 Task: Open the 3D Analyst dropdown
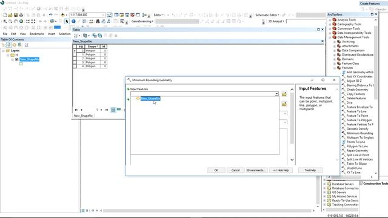(x=276, y=22)
